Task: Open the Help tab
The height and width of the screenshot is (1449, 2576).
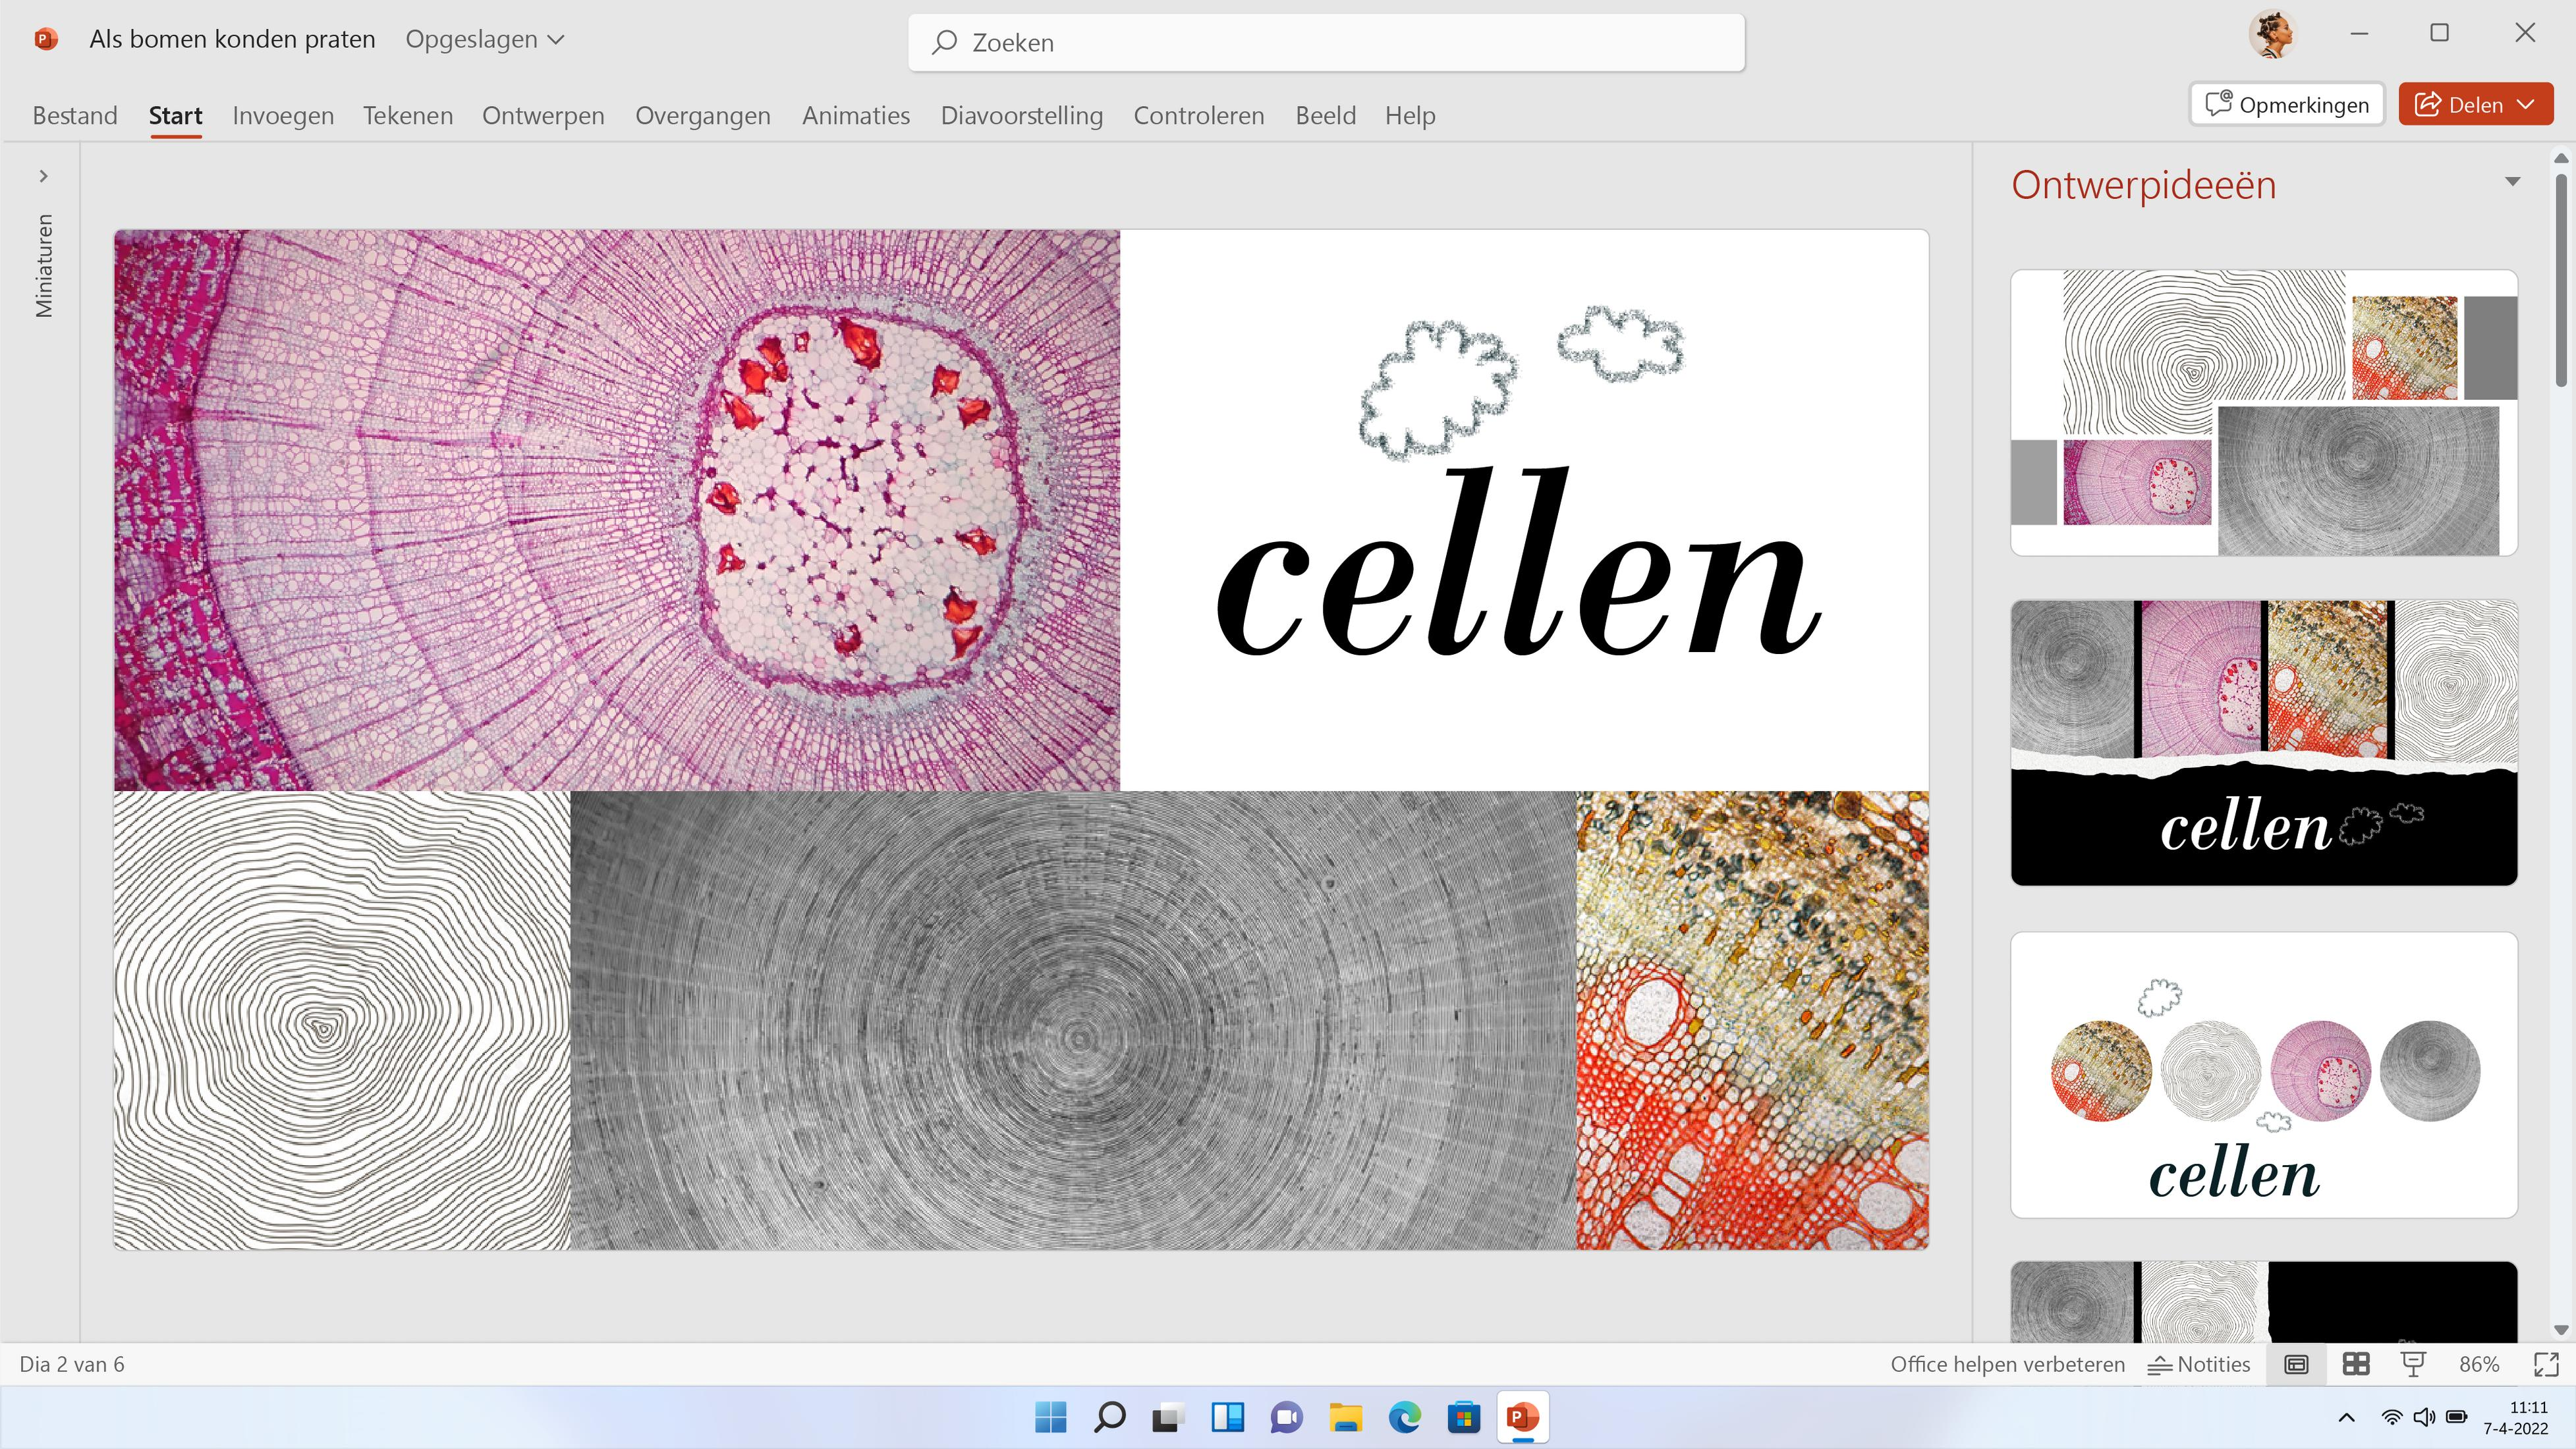Action: [1410, 115]
